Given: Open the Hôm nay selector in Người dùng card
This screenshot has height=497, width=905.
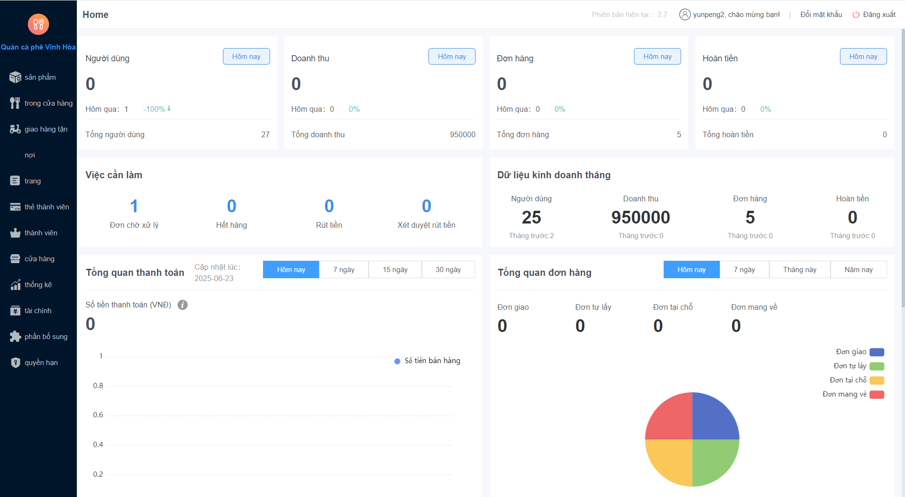Looking at the screenshot, I should (x=246, y=57).
